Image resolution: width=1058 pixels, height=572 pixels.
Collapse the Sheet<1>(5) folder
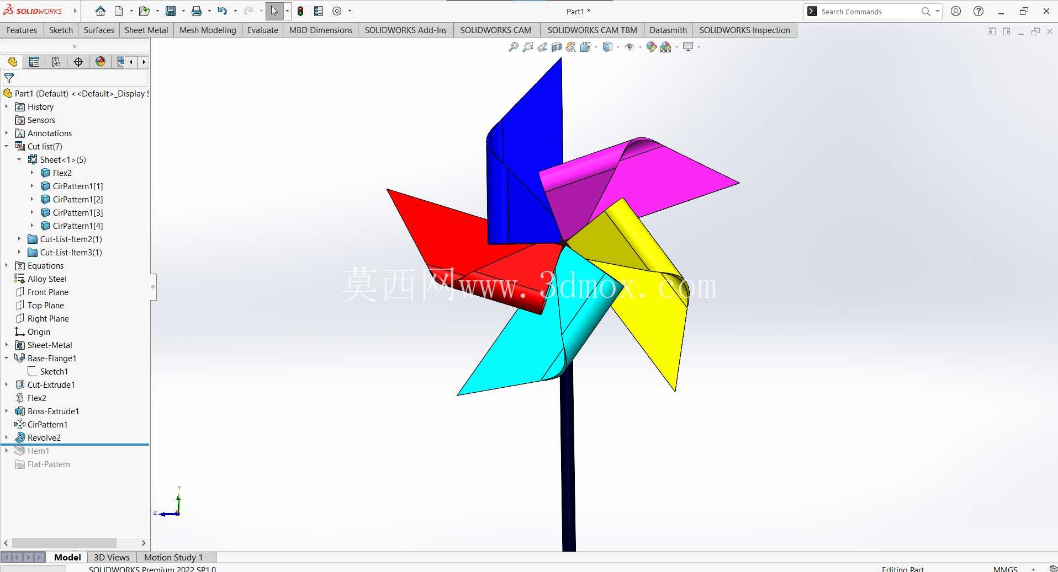coord(19,159)
